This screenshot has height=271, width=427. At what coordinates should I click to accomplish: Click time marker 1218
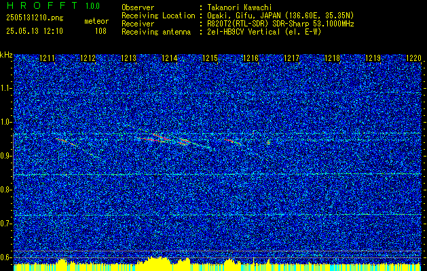pos(332,58)
